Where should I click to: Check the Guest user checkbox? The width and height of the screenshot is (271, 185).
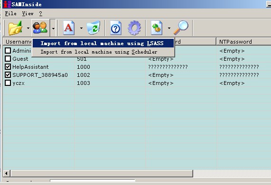point(8,59)
